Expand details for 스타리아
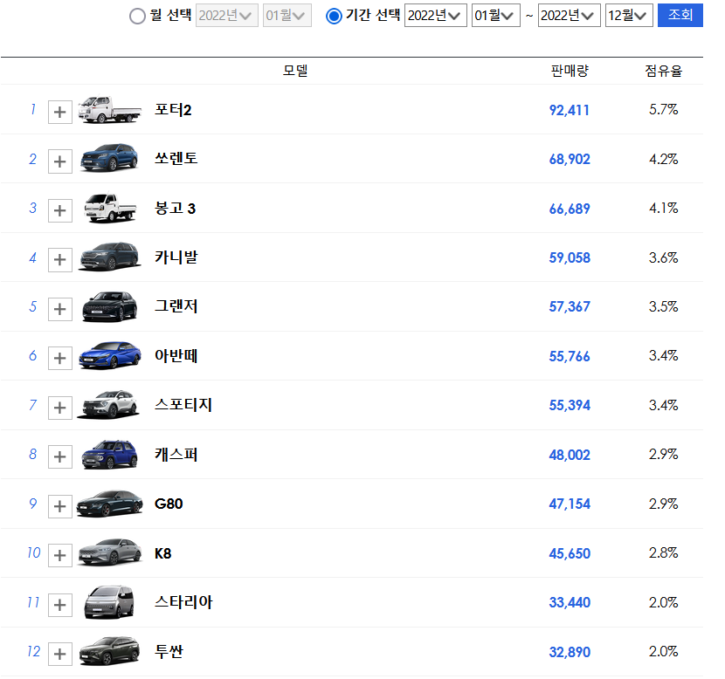725x679 pixels. [x=59, y=602]
